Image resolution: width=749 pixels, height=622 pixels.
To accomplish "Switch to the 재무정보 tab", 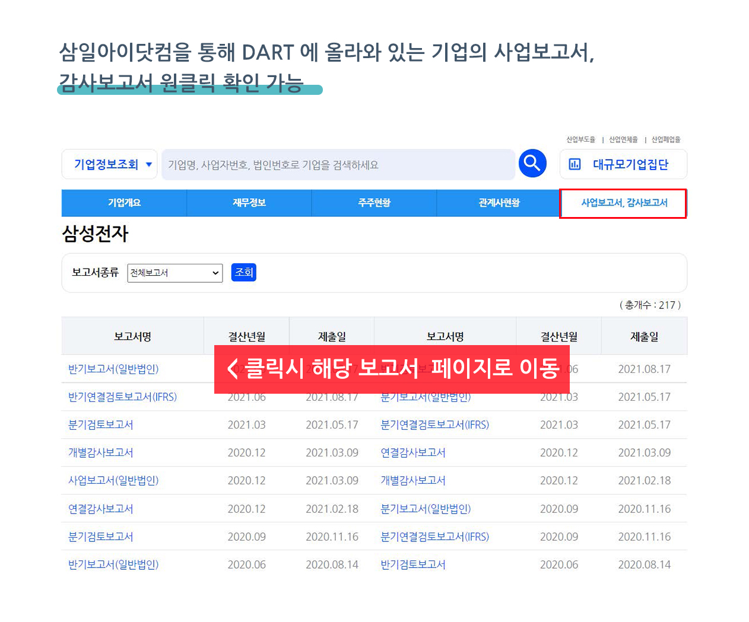I will [x=249, y=203].
